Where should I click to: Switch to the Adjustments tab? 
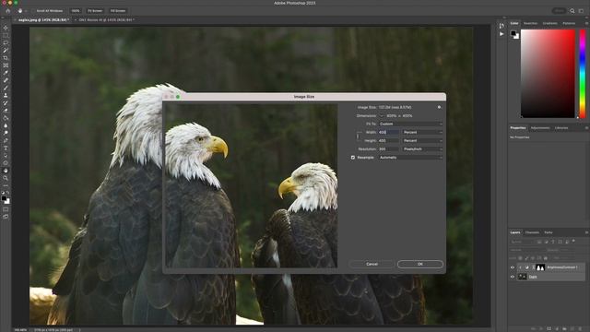point(540,128)
